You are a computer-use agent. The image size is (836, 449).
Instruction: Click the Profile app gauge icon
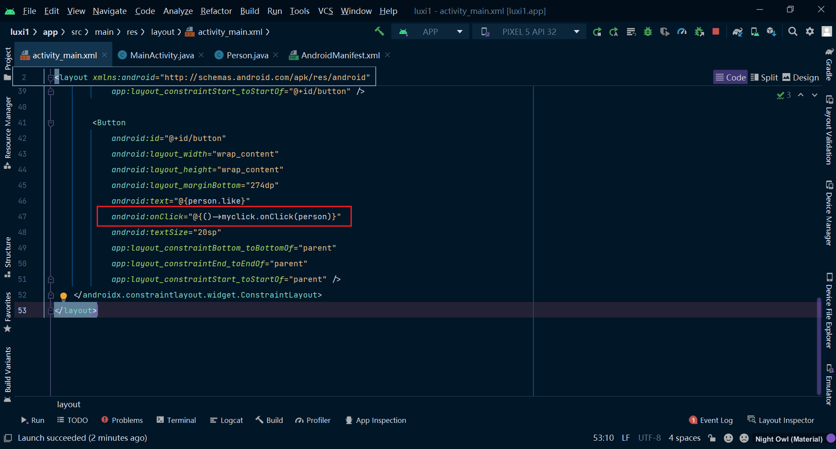pos(682,32)
